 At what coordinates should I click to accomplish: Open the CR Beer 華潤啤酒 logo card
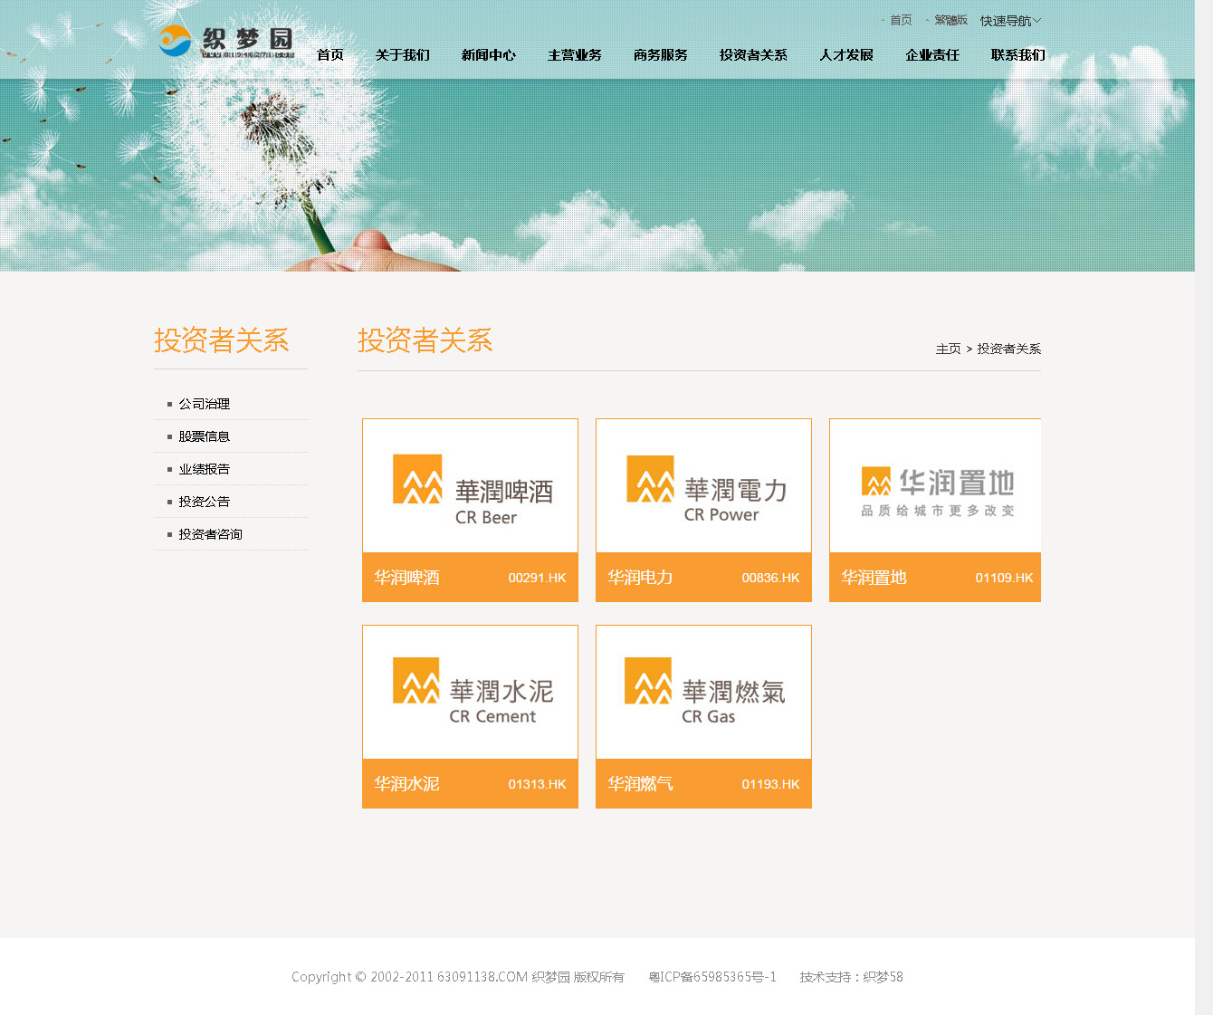(470, 486)
